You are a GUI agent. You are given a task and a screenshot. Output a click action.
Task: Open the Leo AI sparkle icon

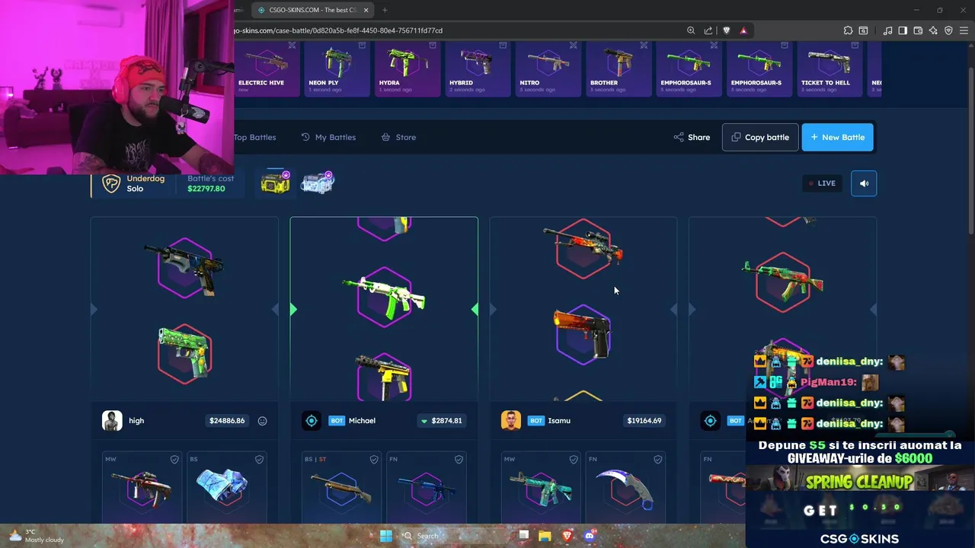933,30
